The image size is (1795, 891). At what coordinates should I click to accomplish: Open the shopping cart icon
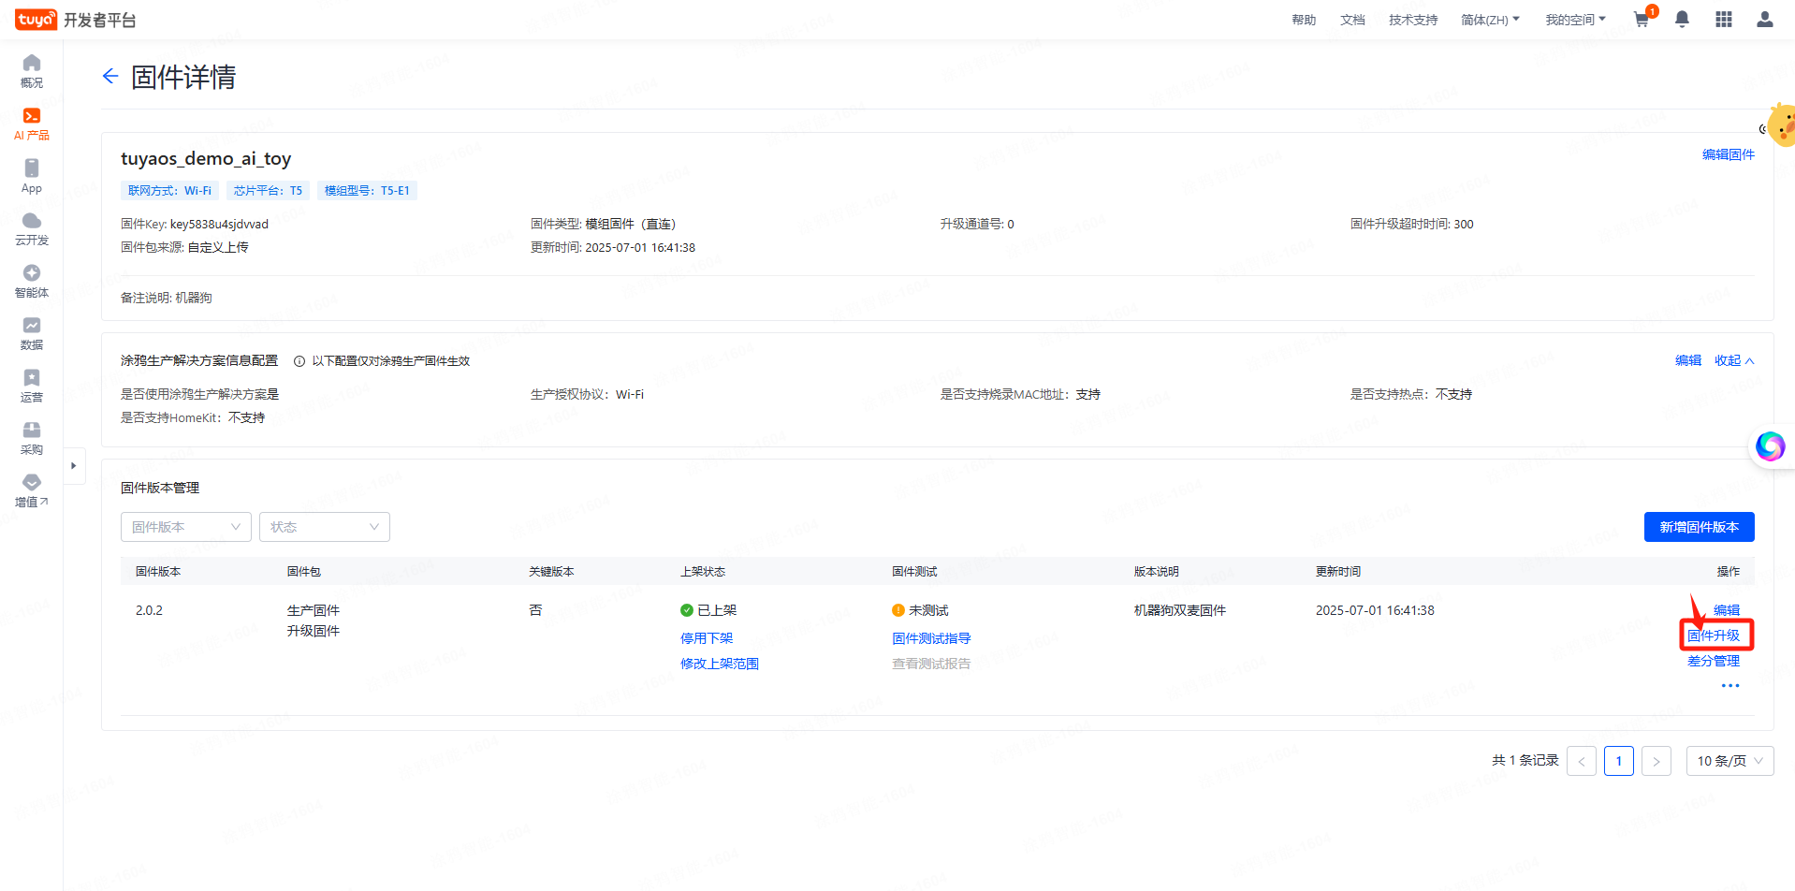[x=1642, y=19]
